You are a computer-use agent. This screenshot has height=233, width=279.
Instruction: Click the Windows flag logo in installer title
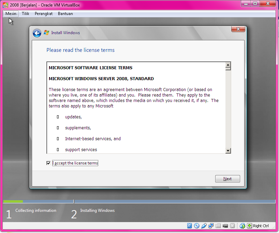tap(46, 32)
